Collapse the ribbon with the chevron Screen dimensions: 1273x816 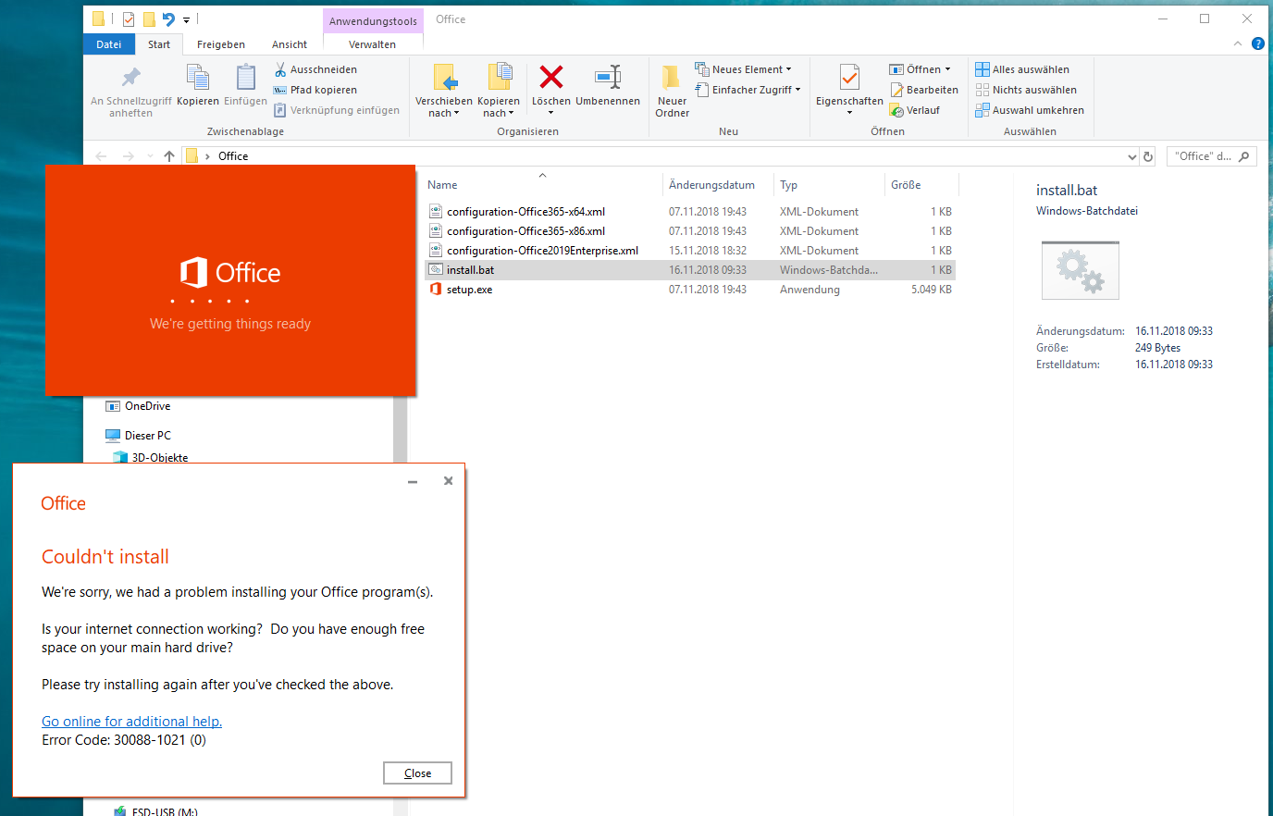coord(1238,43)
